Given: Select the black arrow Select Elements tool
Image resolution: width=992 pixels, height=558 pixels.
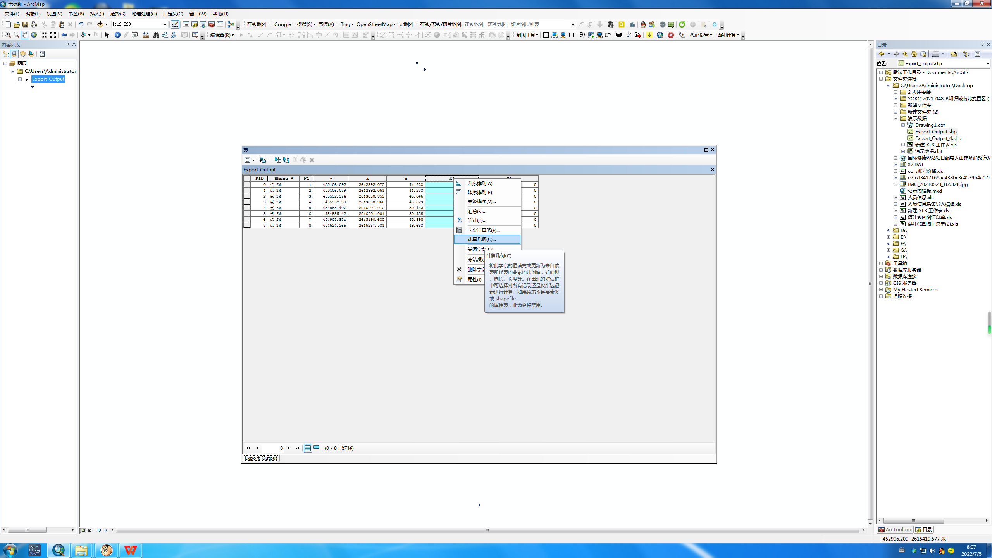Looking at the screenshot, I should pyautogui.click(x=107, y=35).
